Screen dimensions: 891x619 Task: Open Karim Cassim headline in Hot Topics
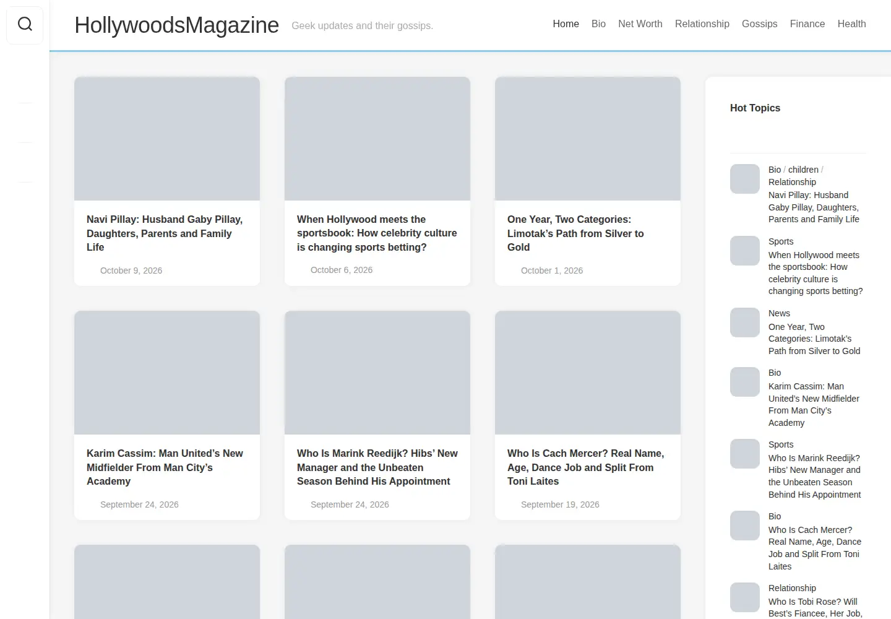click(x=814, y=404)
